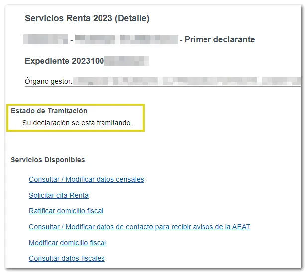Open Consultar / Modificar datos censales link

pos(86,179)
